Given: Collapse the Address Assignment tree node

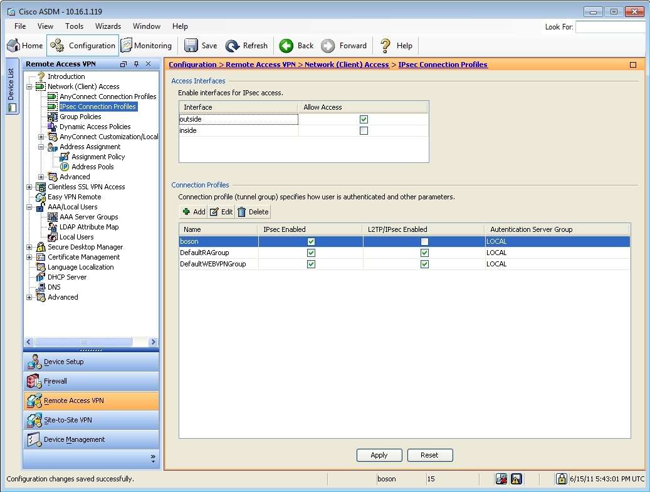Looking at the screenshot, I should [x=41, y=147].
